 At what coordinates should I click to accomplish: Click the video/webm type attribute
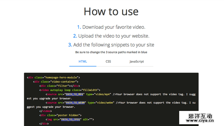(101, 103)
